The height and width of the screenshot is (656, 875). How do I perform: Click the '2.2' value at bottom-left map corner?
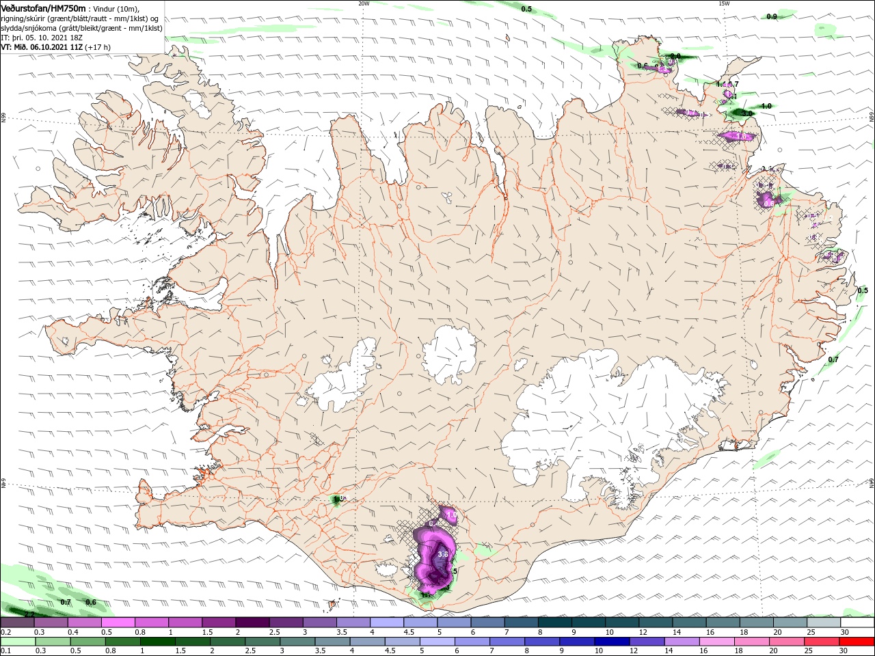click(29, 614)
